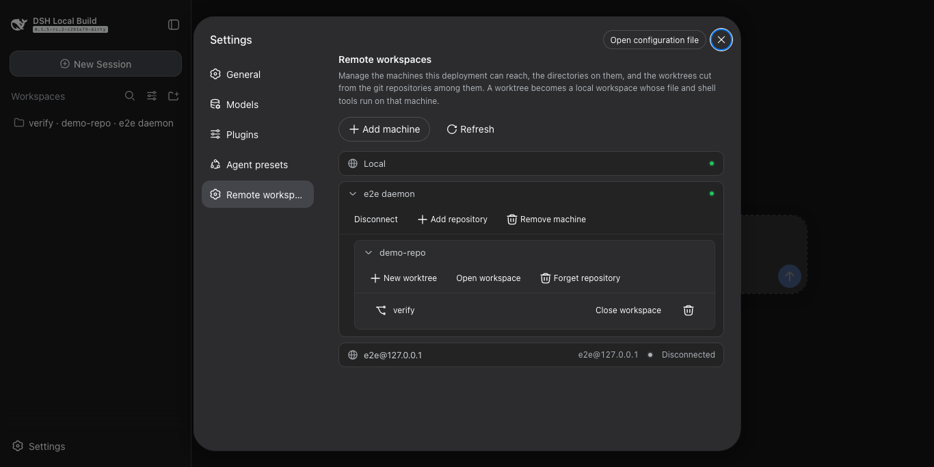
Task: Click Remove machine button
Action: click(546, 219)
